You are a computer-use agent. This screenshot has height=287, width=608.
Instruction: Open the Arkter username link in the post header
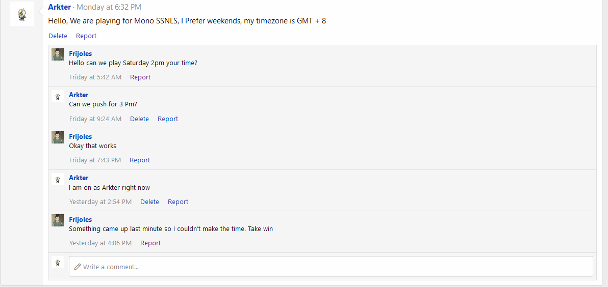pos(60,7)
